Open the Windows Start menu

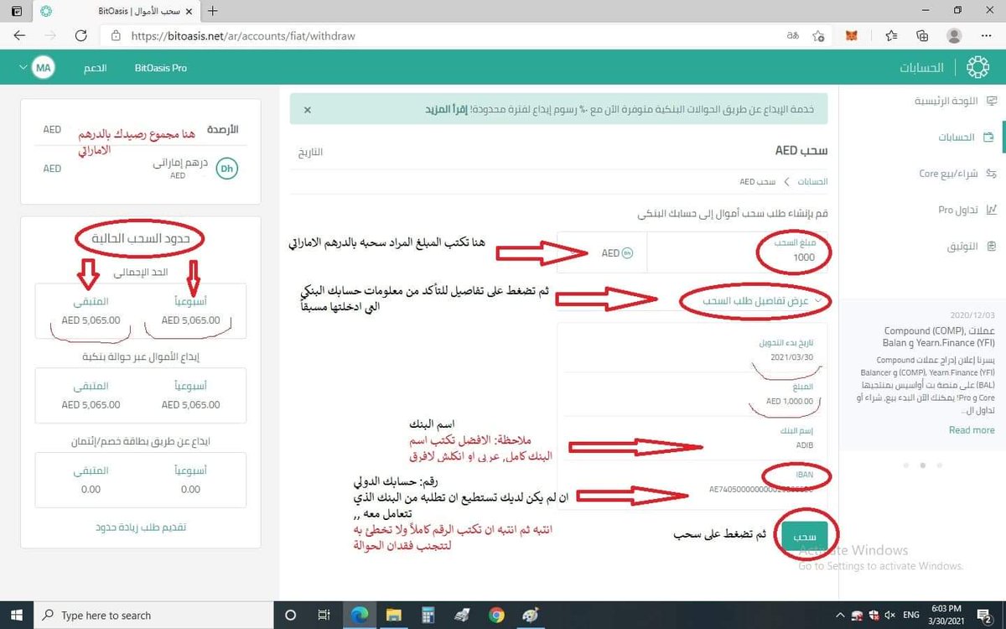point(17,615)
